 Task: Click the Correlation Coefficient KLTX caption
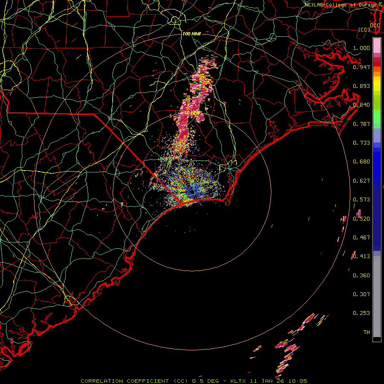tap(194, 381)
